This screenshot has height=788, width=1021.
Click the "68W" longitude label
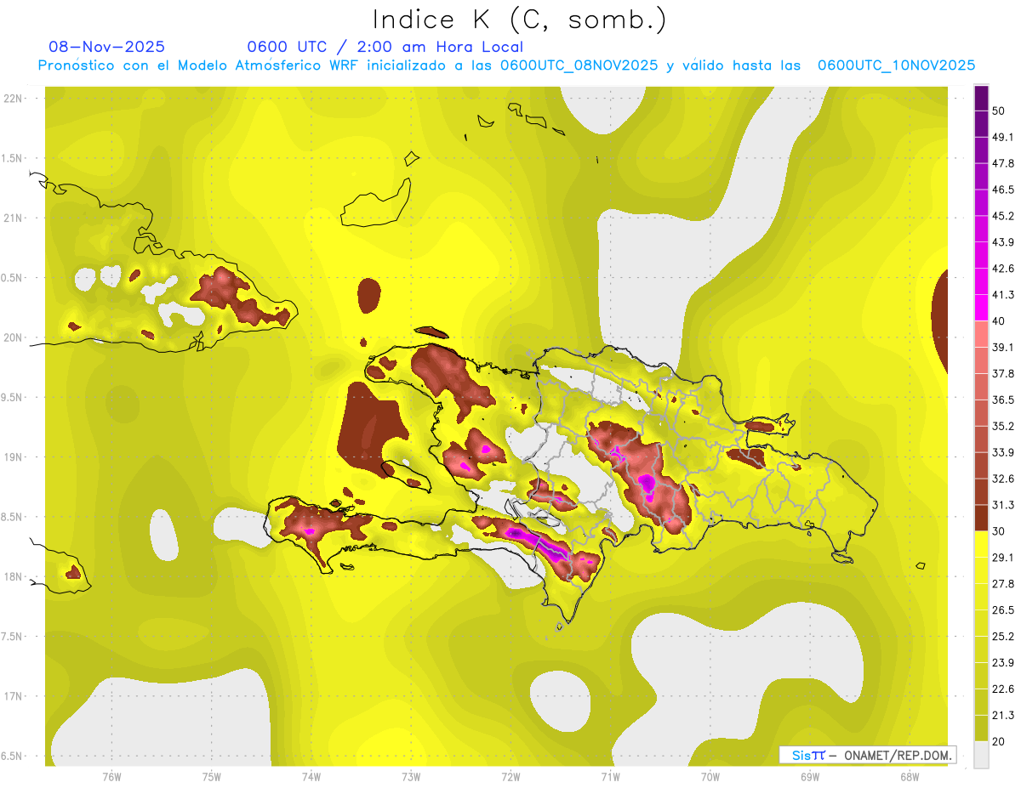[x=910, y=777]
